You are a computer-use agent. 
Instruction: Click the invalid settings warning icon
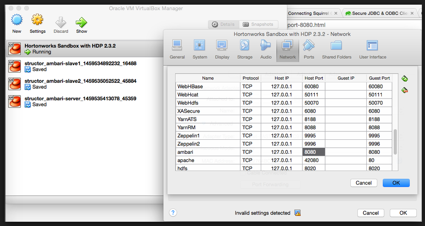[298, 213]
